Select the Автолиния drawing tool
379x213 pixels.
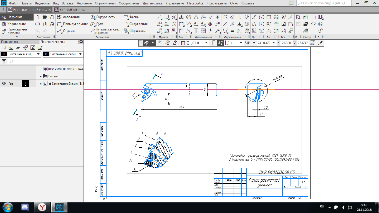[x=68, y=17]
